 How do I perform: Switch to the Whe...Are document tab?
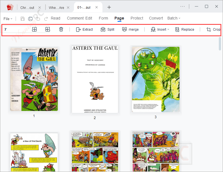[56, 8]
